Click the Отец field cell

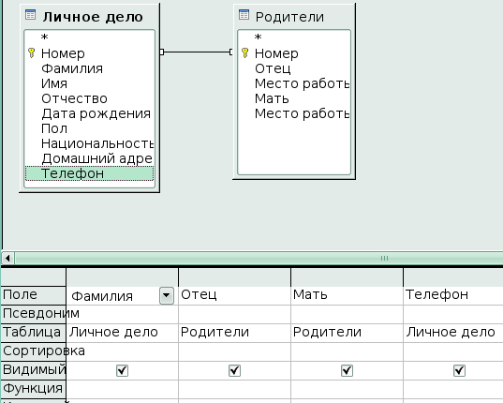click(234, 295)
